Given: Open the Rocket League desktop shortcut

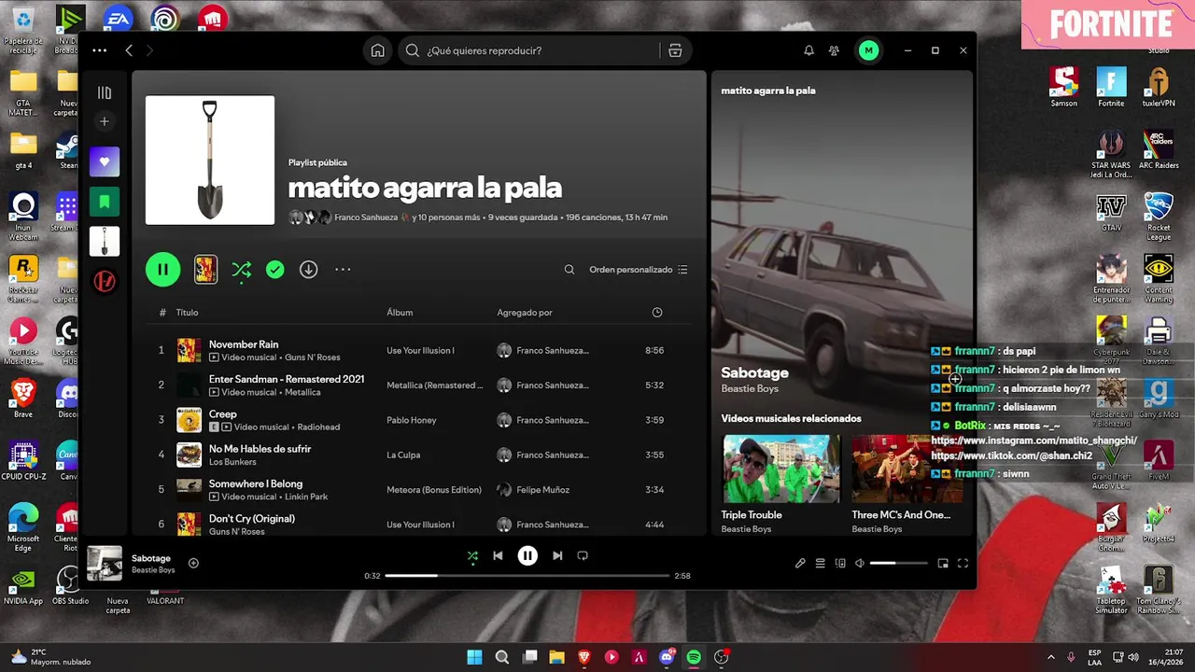Looking at the screenshot, I should pyautogui.click(x=1159, y=217).
